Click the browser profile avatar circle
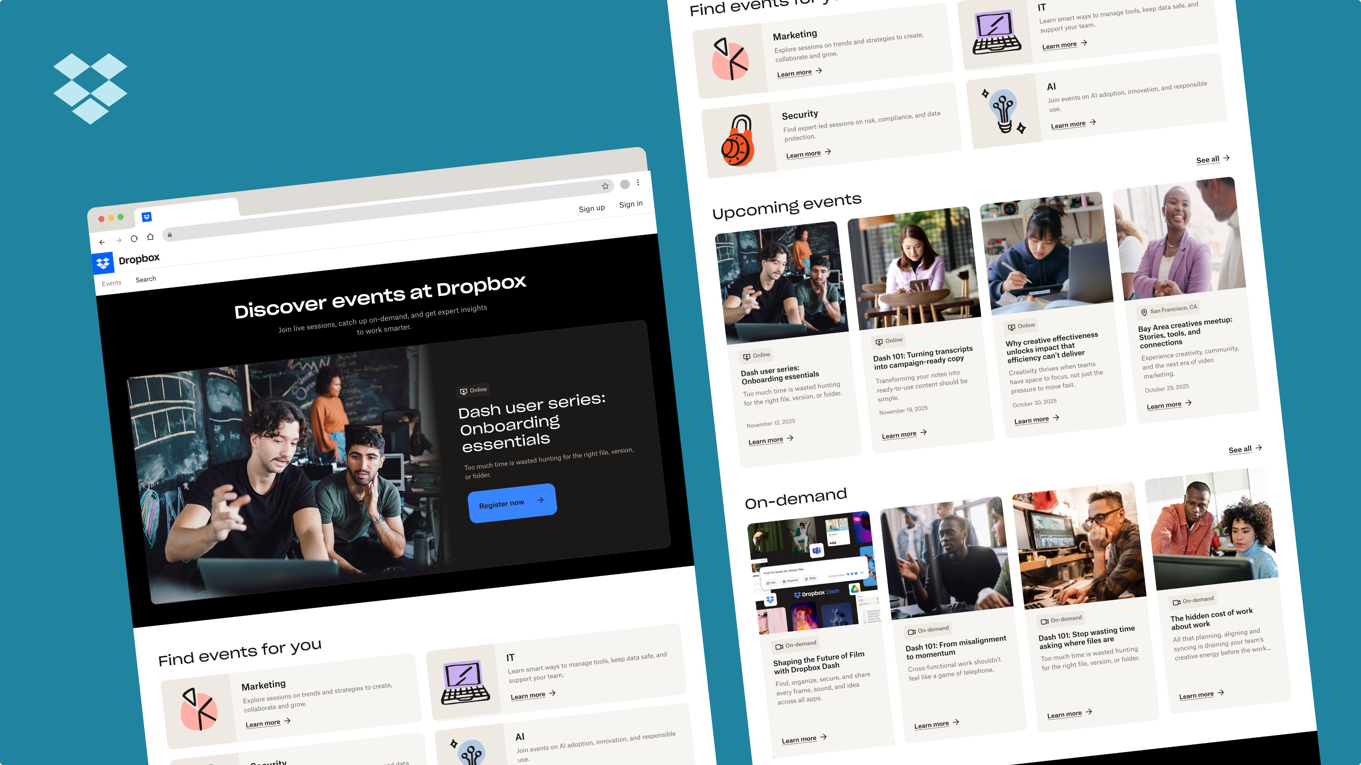1361x765 pixels. 624,184
